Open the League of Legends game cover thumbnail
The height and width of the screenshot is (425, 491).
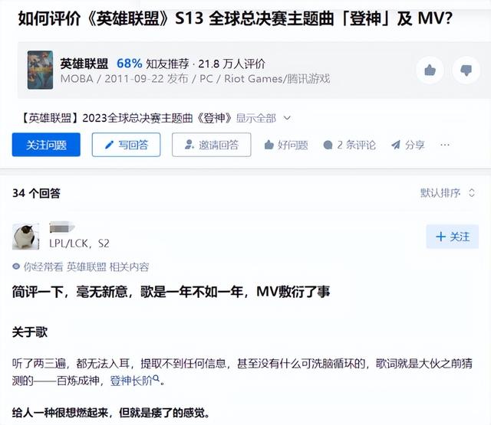(x=40, y=70)
